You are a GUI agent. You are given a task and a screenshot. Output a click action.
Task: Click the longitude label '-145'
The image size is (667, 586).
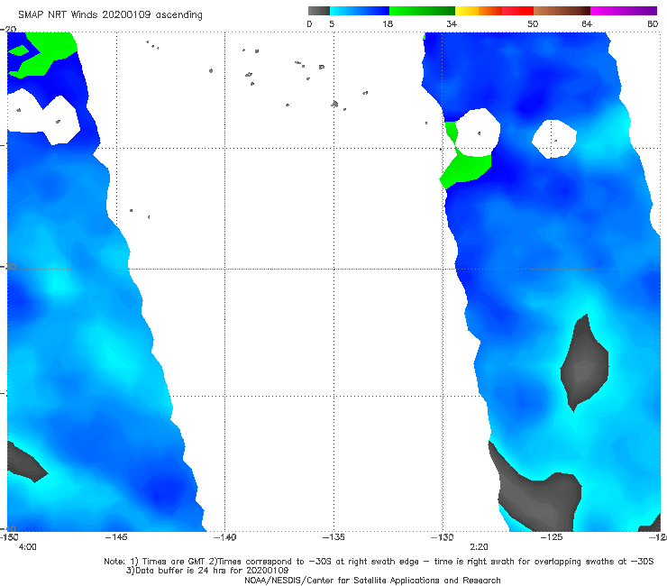[x=116, y=537]
